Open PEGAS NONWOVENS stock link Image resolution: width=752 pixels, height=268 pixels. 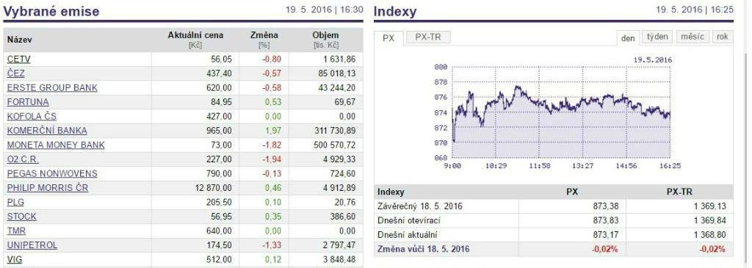point(52,173)
